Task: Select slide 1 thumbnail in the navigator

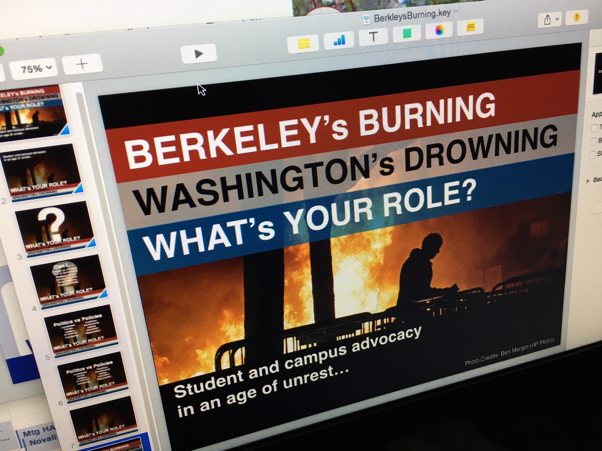Action: coord(33,114)
